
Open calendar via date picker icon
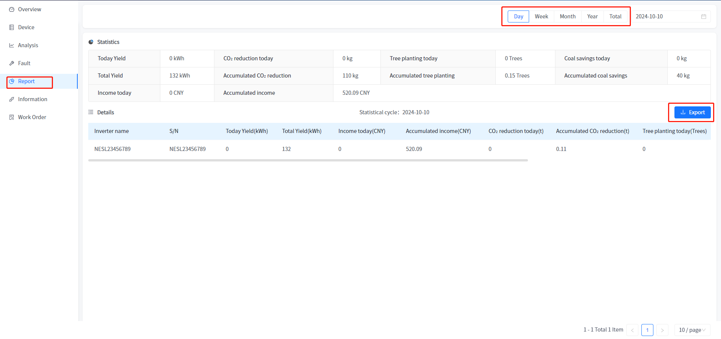tap(703, 16)
